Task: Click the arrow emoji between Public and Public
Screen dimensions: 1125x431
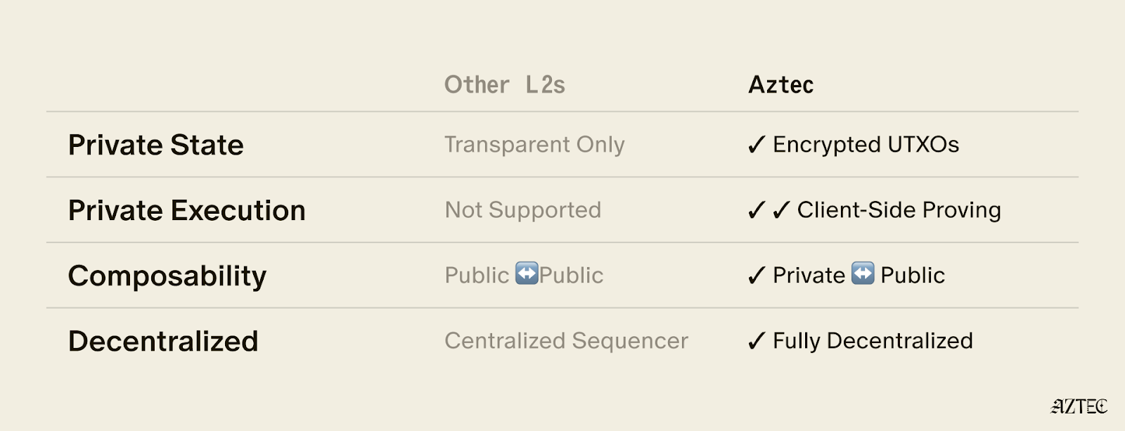Action: (527, 273)
